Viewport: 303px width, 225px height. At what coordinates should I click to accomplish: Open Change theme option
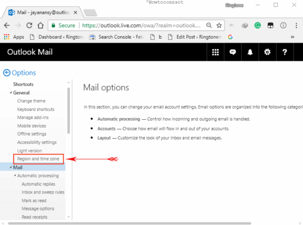31,101
